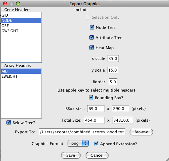
Task: Uncheck Below Tree option
Action: 9,123
